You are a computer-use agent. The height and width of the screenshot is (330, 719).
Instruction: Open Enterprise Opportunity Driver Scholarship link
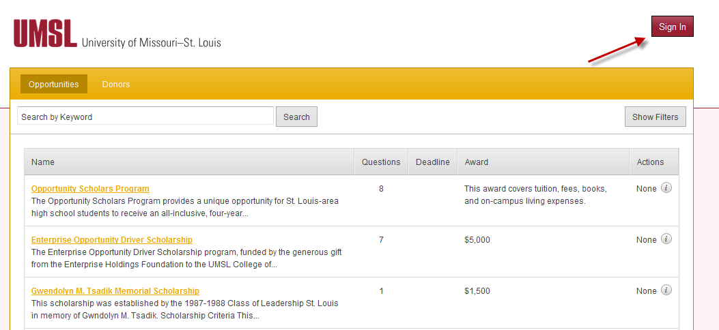[112, 240]
